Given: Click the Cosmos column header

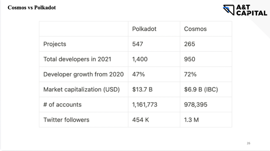Looking at the screenshot, I should [x=195, y=29].
